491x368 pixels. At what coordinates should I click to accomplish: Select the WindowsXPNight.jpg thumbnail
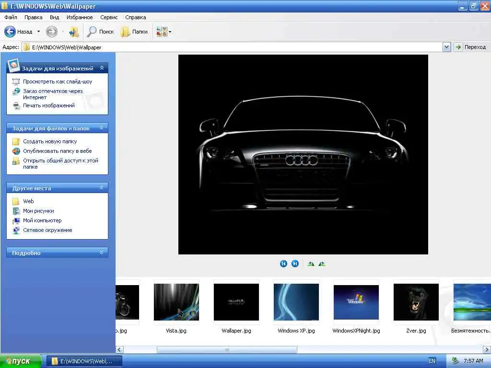356,302
